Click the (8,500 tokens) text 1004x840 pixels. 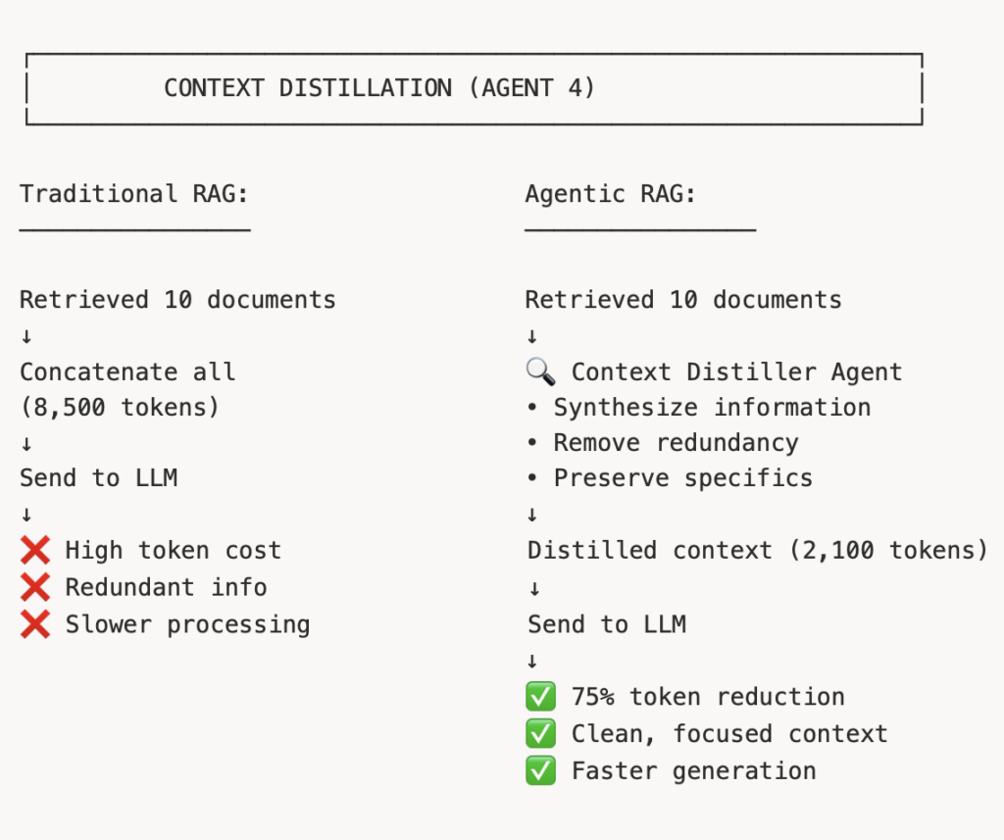[120, 408]
